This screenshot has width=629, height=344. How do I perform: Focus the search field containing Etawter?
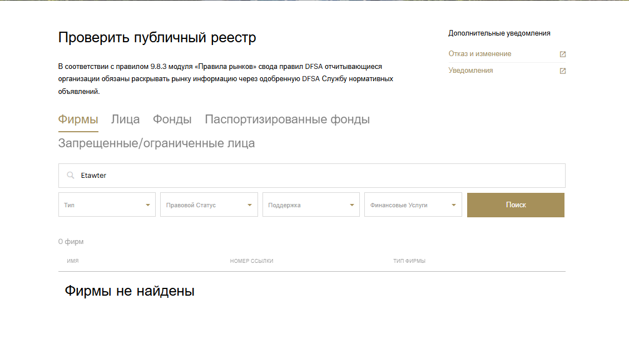tap(311, 176)
